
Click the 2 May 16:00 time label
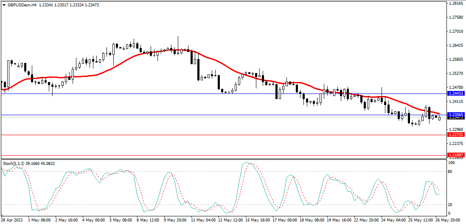point(66,221)
